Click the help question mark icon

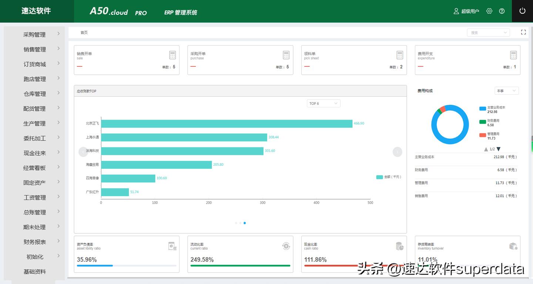pyautogui.click(x=502, y=11)
